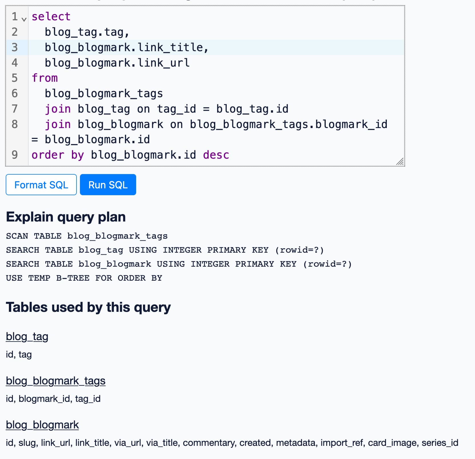The height and width of the screenshot is (459, 475).
Task: Click the 'Explain query plan' heading
Action: pos(66,217)
